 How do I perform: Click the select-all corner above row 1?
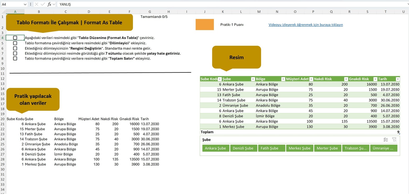(3, 11)
